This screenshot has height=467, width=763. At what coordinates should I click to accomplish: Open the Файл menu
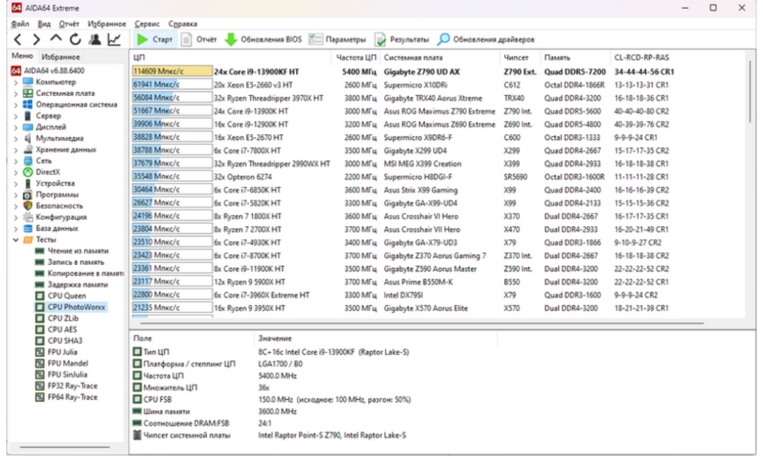(x=20, y=24)
